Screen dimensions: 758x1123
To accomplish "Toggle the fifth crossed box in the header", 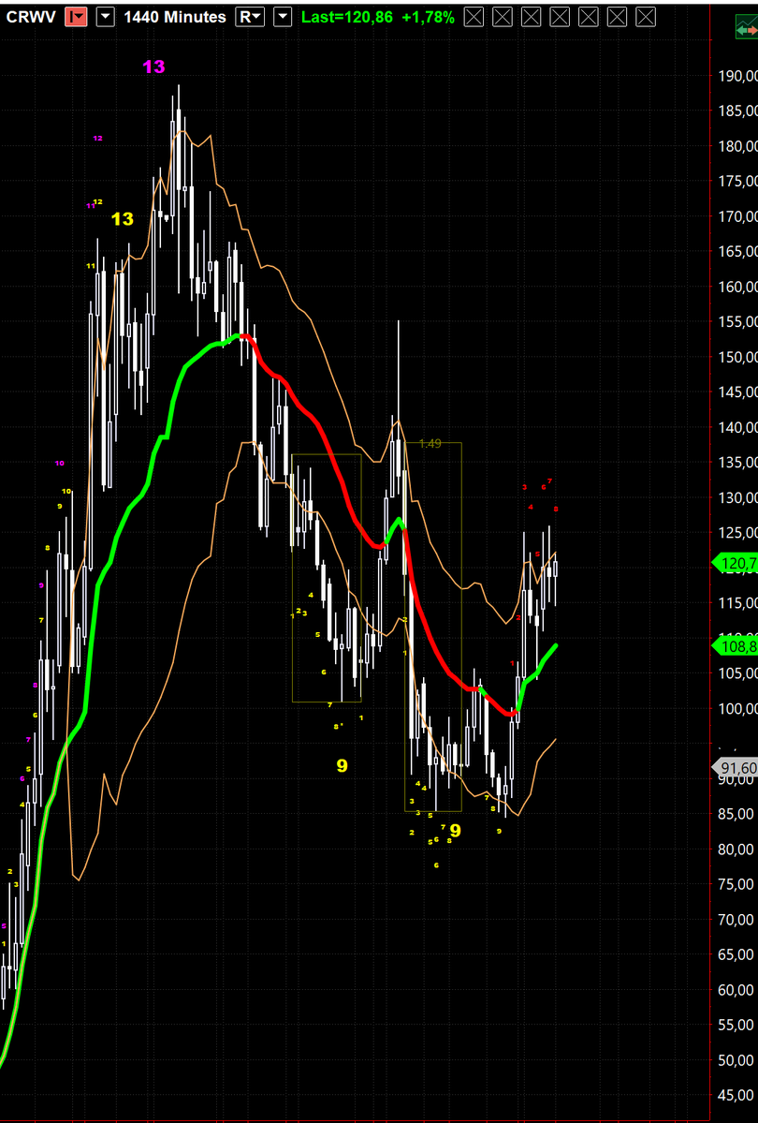I will pyautogui.click(x=589, y=17).
